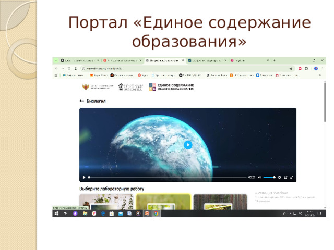Open the third lab work card with the forest
The image size is (334, 250).
coord(220,202)
